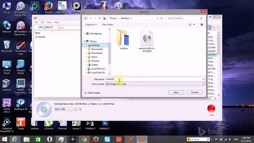
Task: Change view with the view icon
Action: point(190,25)
